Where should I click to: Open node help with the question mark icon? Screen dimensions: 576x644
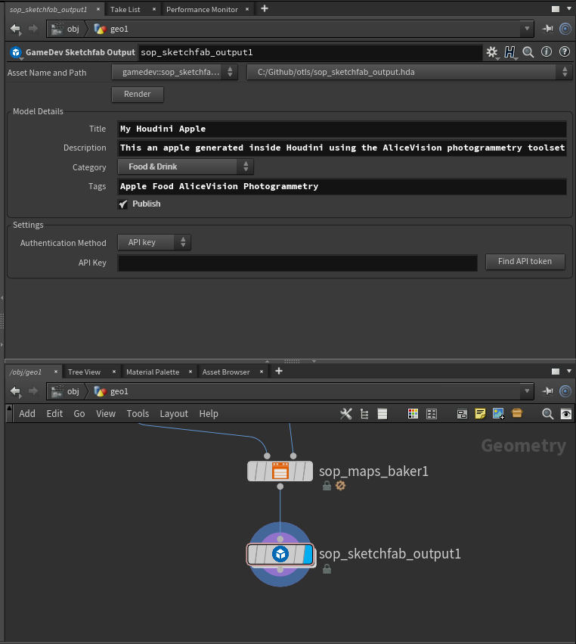pos(564,52)
